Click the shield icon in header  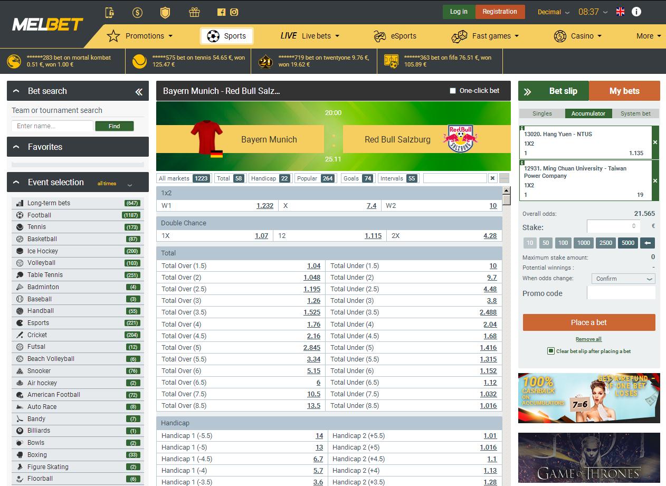[165, 12]
